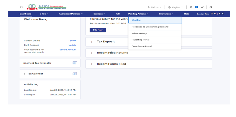
Task: Open the Call Us dropdown
Action: 155,7
